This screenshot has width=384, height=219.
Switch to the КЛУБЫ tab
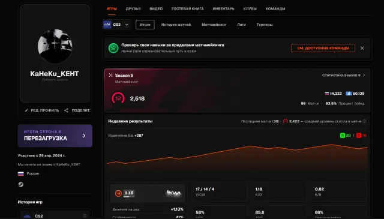point(250,8)
